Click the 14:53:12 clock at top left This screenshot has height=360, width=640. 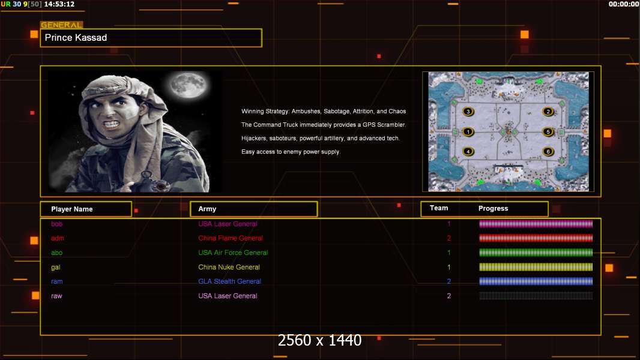[x=59, y=4]
